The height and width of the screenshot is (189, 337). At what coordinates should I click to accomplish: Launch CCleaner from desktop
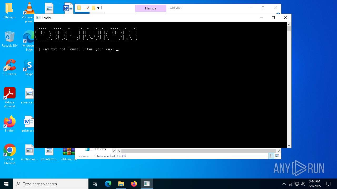click(9, 67)
